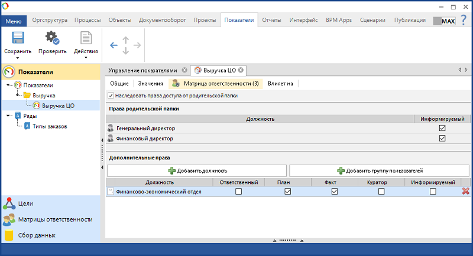The image size is (473, 256).
Task: Enable Ответственный checkbox for Финансово-экономический отдел
Action: [239, 191]
